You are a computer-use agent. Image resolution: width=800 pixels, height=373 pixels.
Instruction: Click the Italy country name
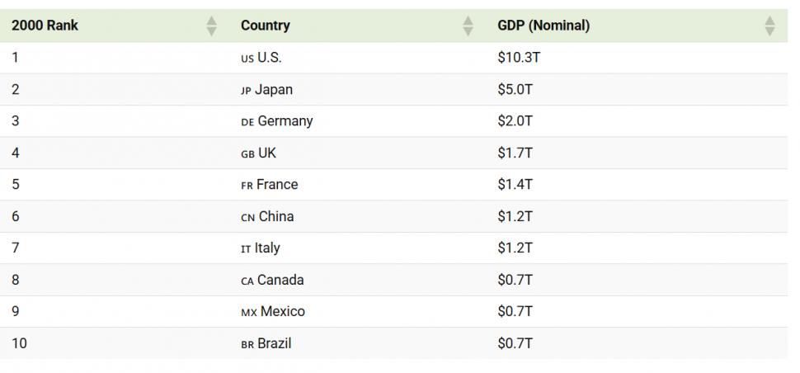click(267, 248)
